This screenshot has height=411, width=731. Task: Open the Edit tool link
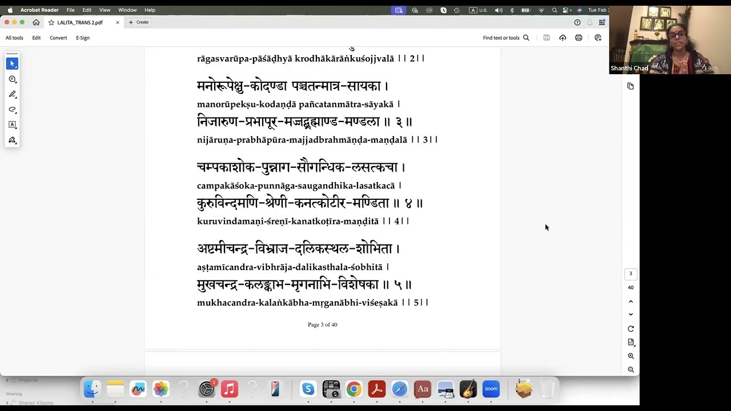click(36, 38)
